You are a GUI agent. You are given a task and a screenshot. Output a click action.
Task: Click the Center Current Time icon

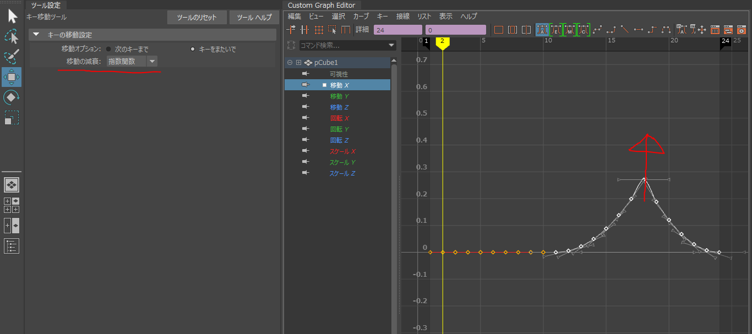(x=526, y=30)
